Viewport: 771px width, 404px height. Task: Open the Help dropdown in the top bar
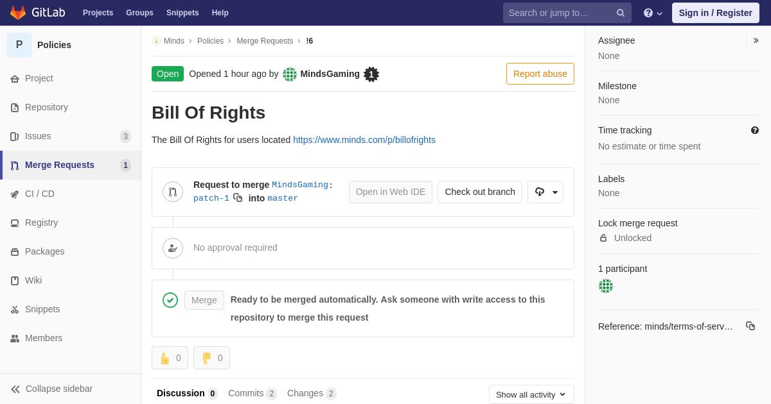click(653, 13)
